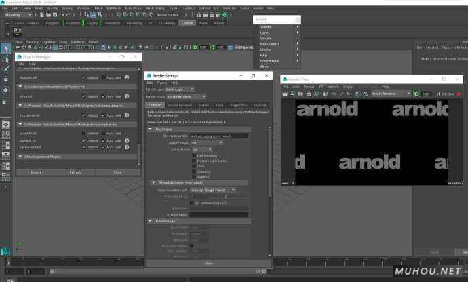
Task: Click the Close button in Plug-in Manager
Action: tap(117, 172)
